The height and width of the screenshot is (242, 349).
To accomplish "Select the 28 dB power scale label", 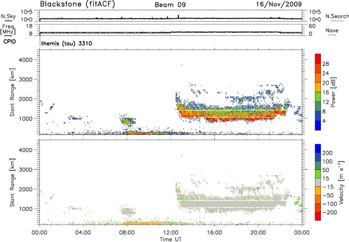I will click(325, 64).
